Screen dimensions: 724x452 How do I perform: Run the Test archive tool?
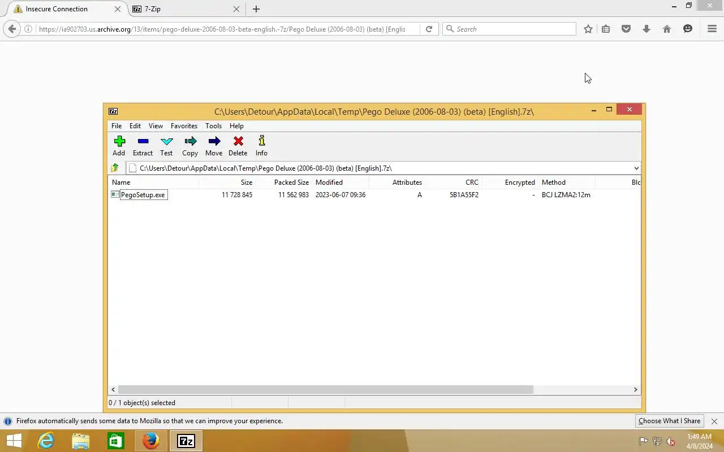(x=166, y=146)
